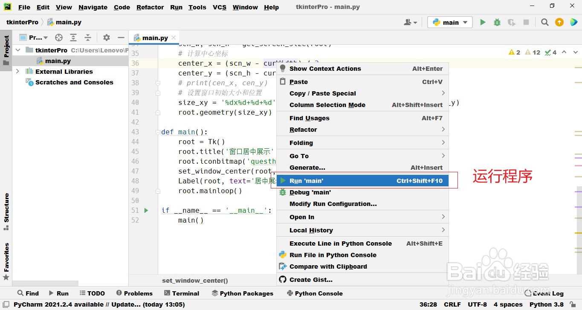Click Collapse All icon in Project panel

click(88, 38)
